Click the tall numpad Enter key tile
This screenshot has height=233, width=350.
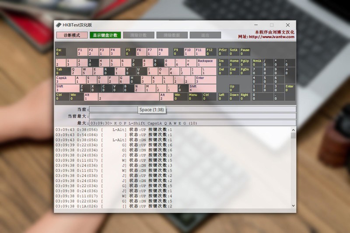point(290,92)
